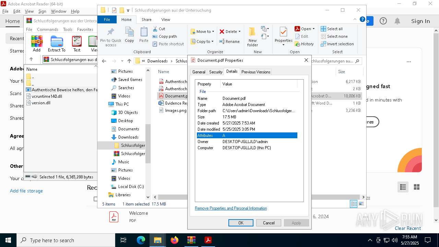Click Task View taskbar icon
This screenshot has height=247, width=439.
pyautogui.click(x=123, y=240)
